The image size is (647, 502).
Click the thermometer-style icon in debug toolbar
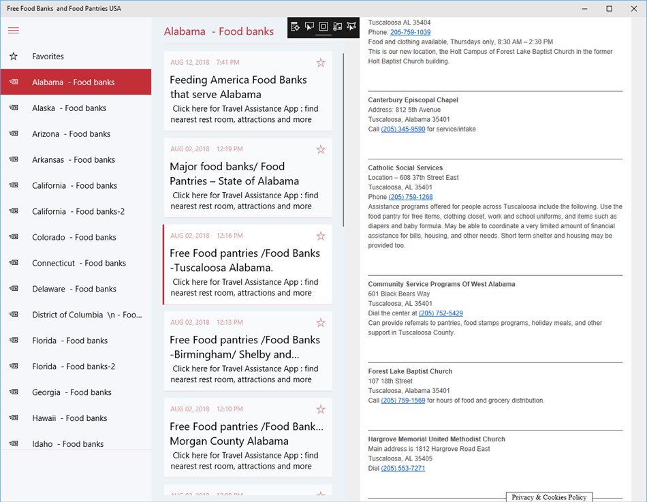tap(338, 27)
